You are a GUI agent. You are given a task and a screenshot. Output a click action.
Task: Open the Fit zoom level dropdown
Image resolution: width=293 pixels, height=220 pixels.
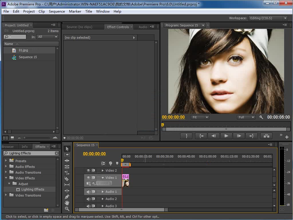tap(201, 117)
